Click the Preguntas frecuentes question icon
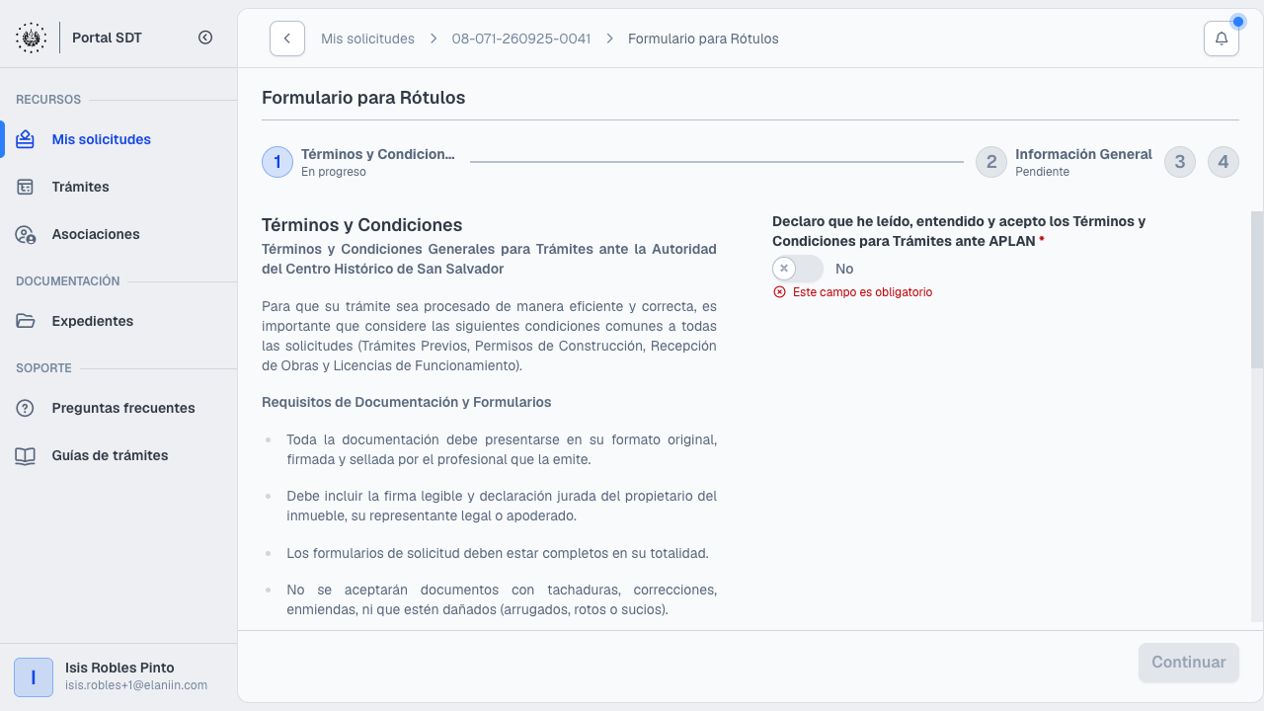This screenshot has height=711, width=1264. [x=26, y=408]
